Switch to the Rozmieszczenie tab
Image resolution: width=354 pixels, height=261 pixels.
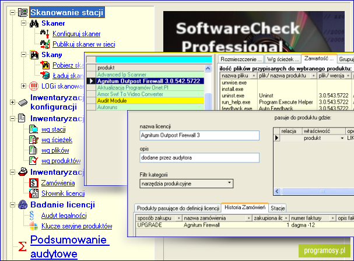coord(241,59)
